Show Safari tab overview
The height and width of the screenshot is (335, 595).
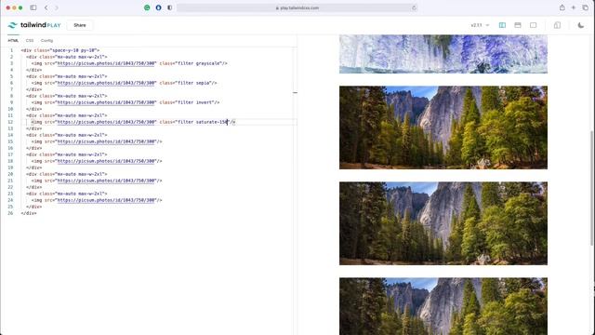[585, 7]
